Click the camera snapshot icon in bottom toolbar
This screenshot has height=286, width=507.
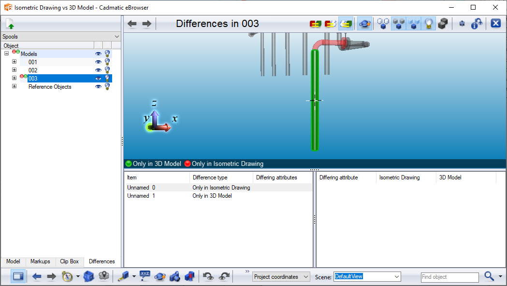(175, 276)
